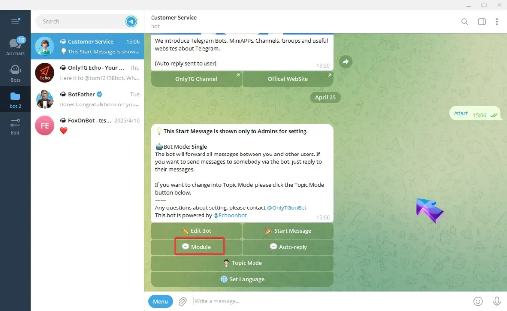507x311 pixels.
Task: Open the hamburger main menu
Action: 15,21
